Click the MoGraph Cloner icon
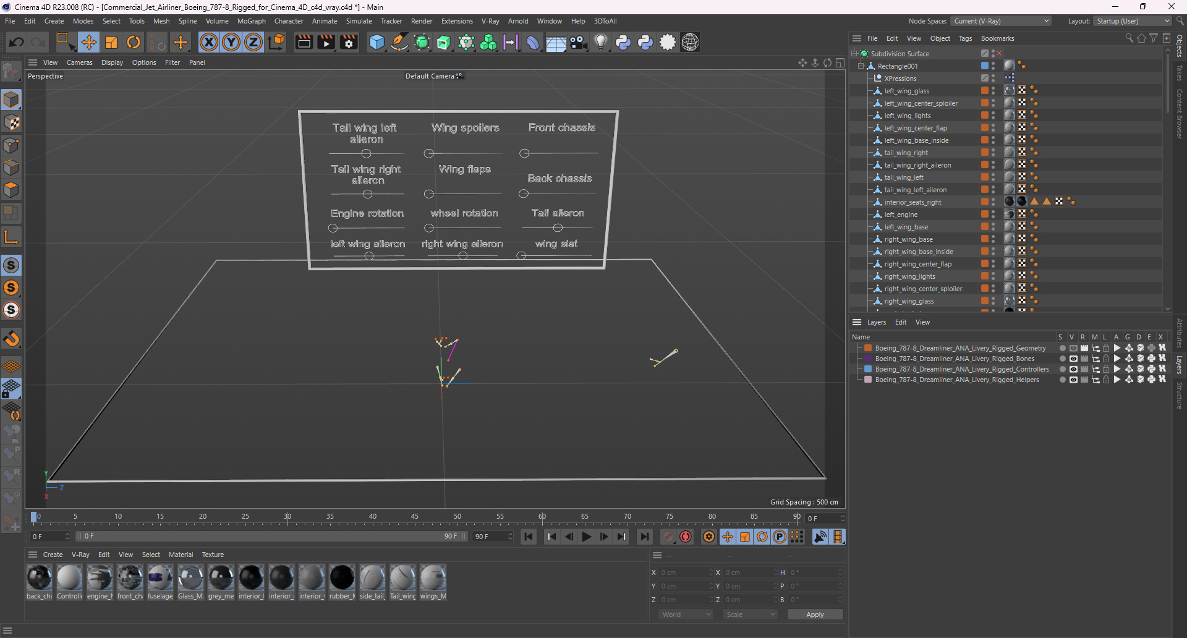 click(488, 42)
